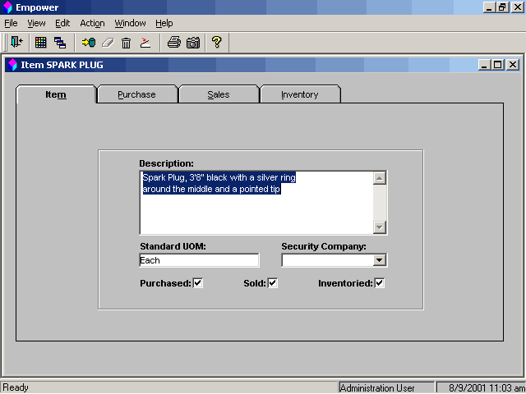Screen dimensions: 526x394
Task: Restore the Empower application window
Action: click(503, 7)
